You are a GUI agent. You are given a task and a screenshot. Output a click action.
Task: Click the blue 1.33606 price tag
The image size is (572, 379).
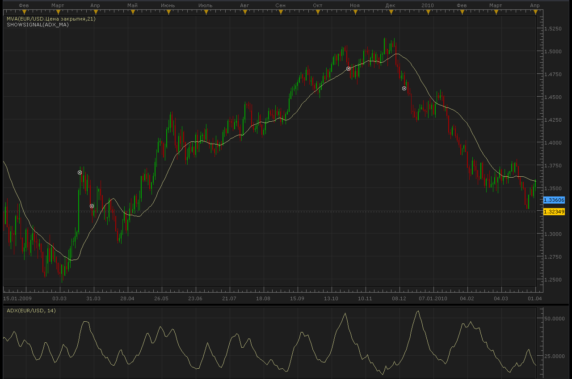[x=554, y=200]
